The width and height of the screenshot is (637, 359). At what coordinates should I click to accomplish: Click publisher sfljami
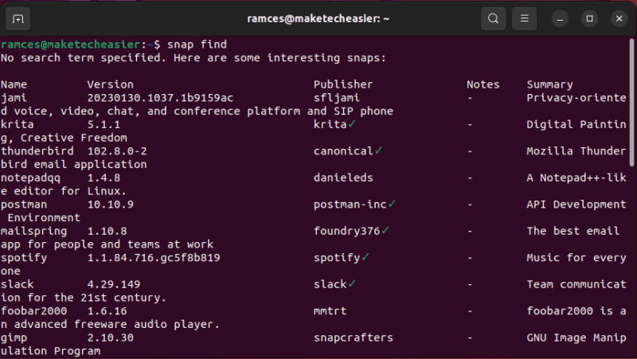pos(336,98)
